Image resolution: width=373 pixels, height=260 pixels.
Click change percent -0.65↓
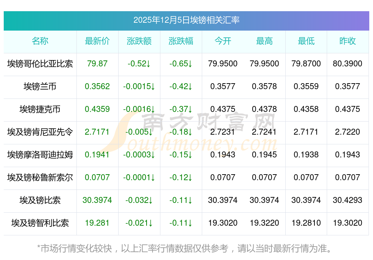[181, 64]
